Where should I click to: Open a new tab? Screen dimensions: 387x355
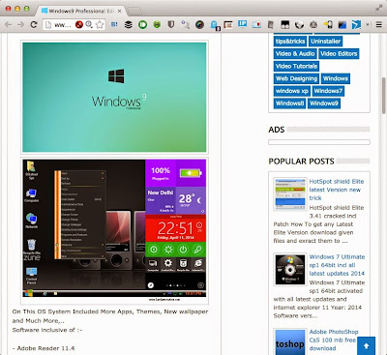point(134,12)
